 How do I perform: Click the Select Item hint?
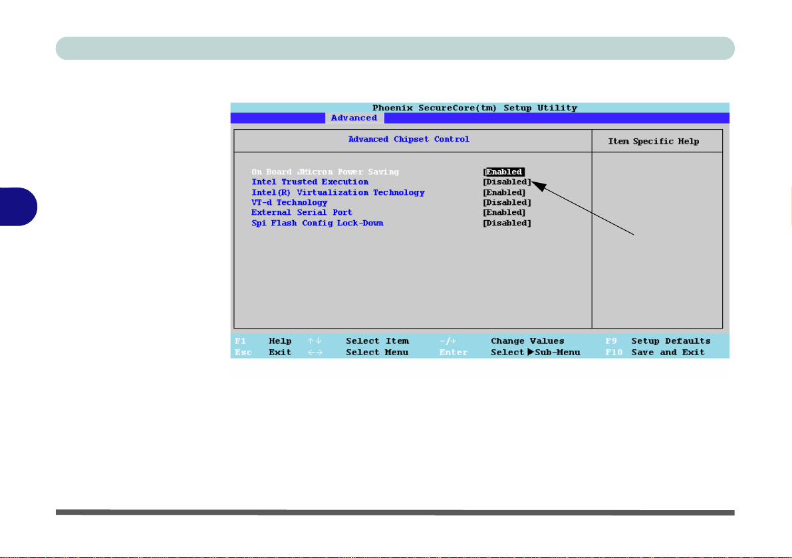377,341
